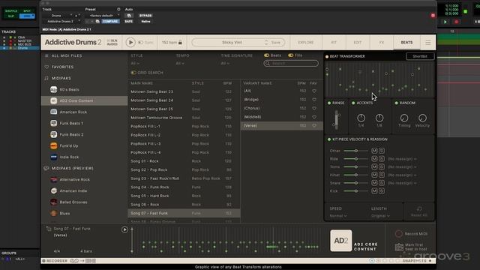
Task: Mute the Kick kit piece
Action: pyautogui.click(x=374, y=190)
